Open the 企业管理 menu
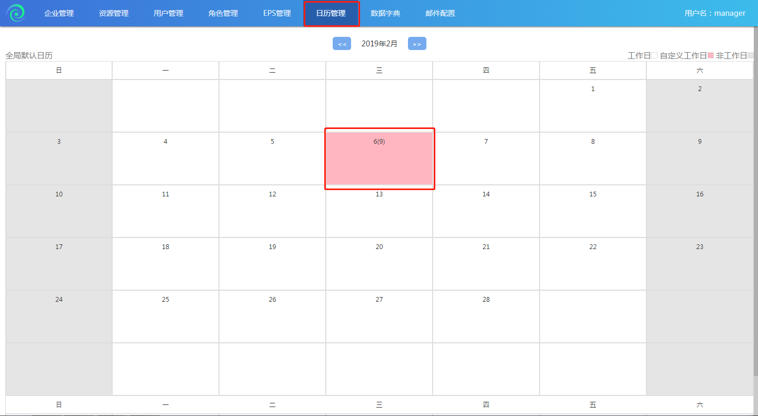 59,13
